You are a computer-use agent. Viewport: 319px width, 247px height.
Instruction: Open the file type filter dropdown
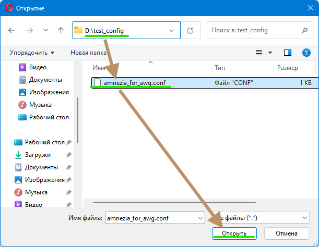pos(305,217)
